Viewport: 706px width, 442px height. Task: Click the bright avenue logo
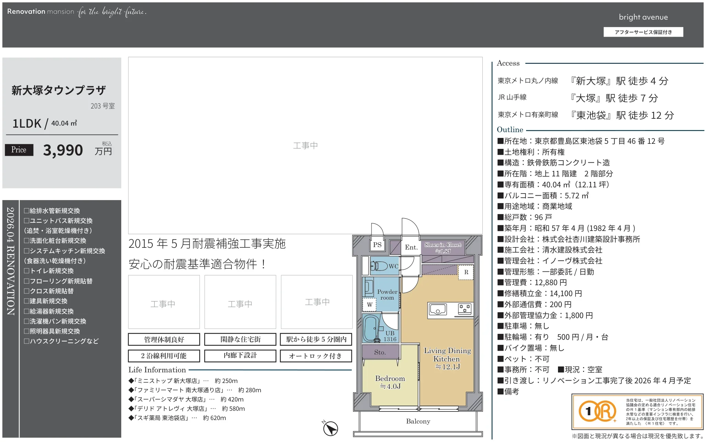pos(643,17)
